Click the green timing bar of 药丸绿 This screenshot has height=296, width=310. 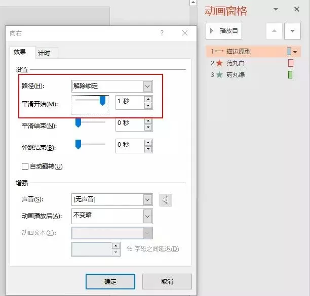pyautogui.click(x=290, y=75)
